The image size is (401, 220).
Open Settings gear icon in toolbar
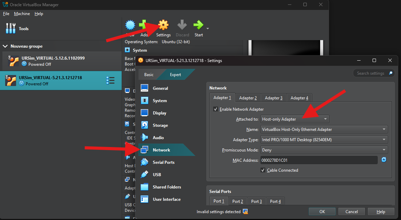click(x=163, y=25)
